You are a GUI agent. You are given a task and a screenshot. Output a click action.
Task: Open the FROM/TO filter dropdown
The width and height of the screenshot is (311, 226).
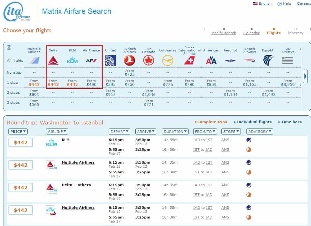point(205,131)
